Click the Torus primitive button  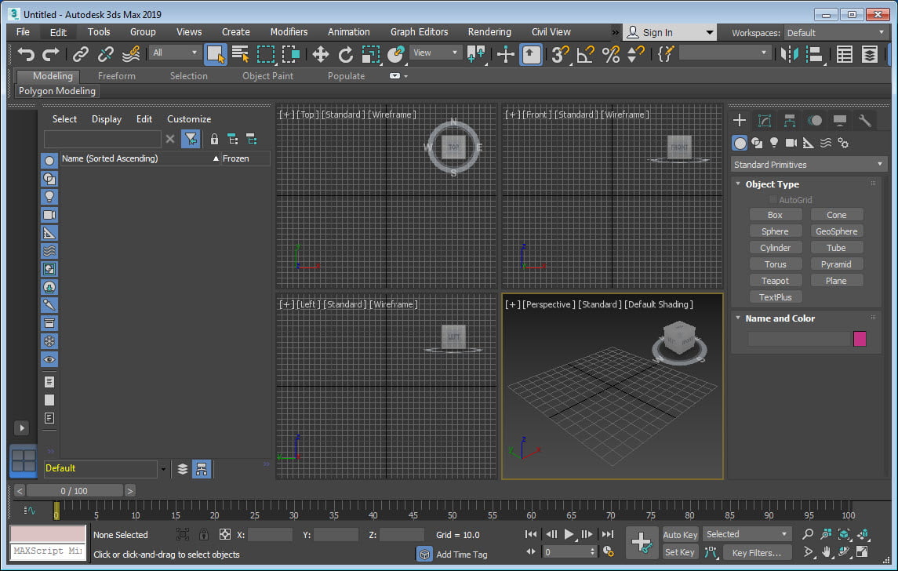775,264
